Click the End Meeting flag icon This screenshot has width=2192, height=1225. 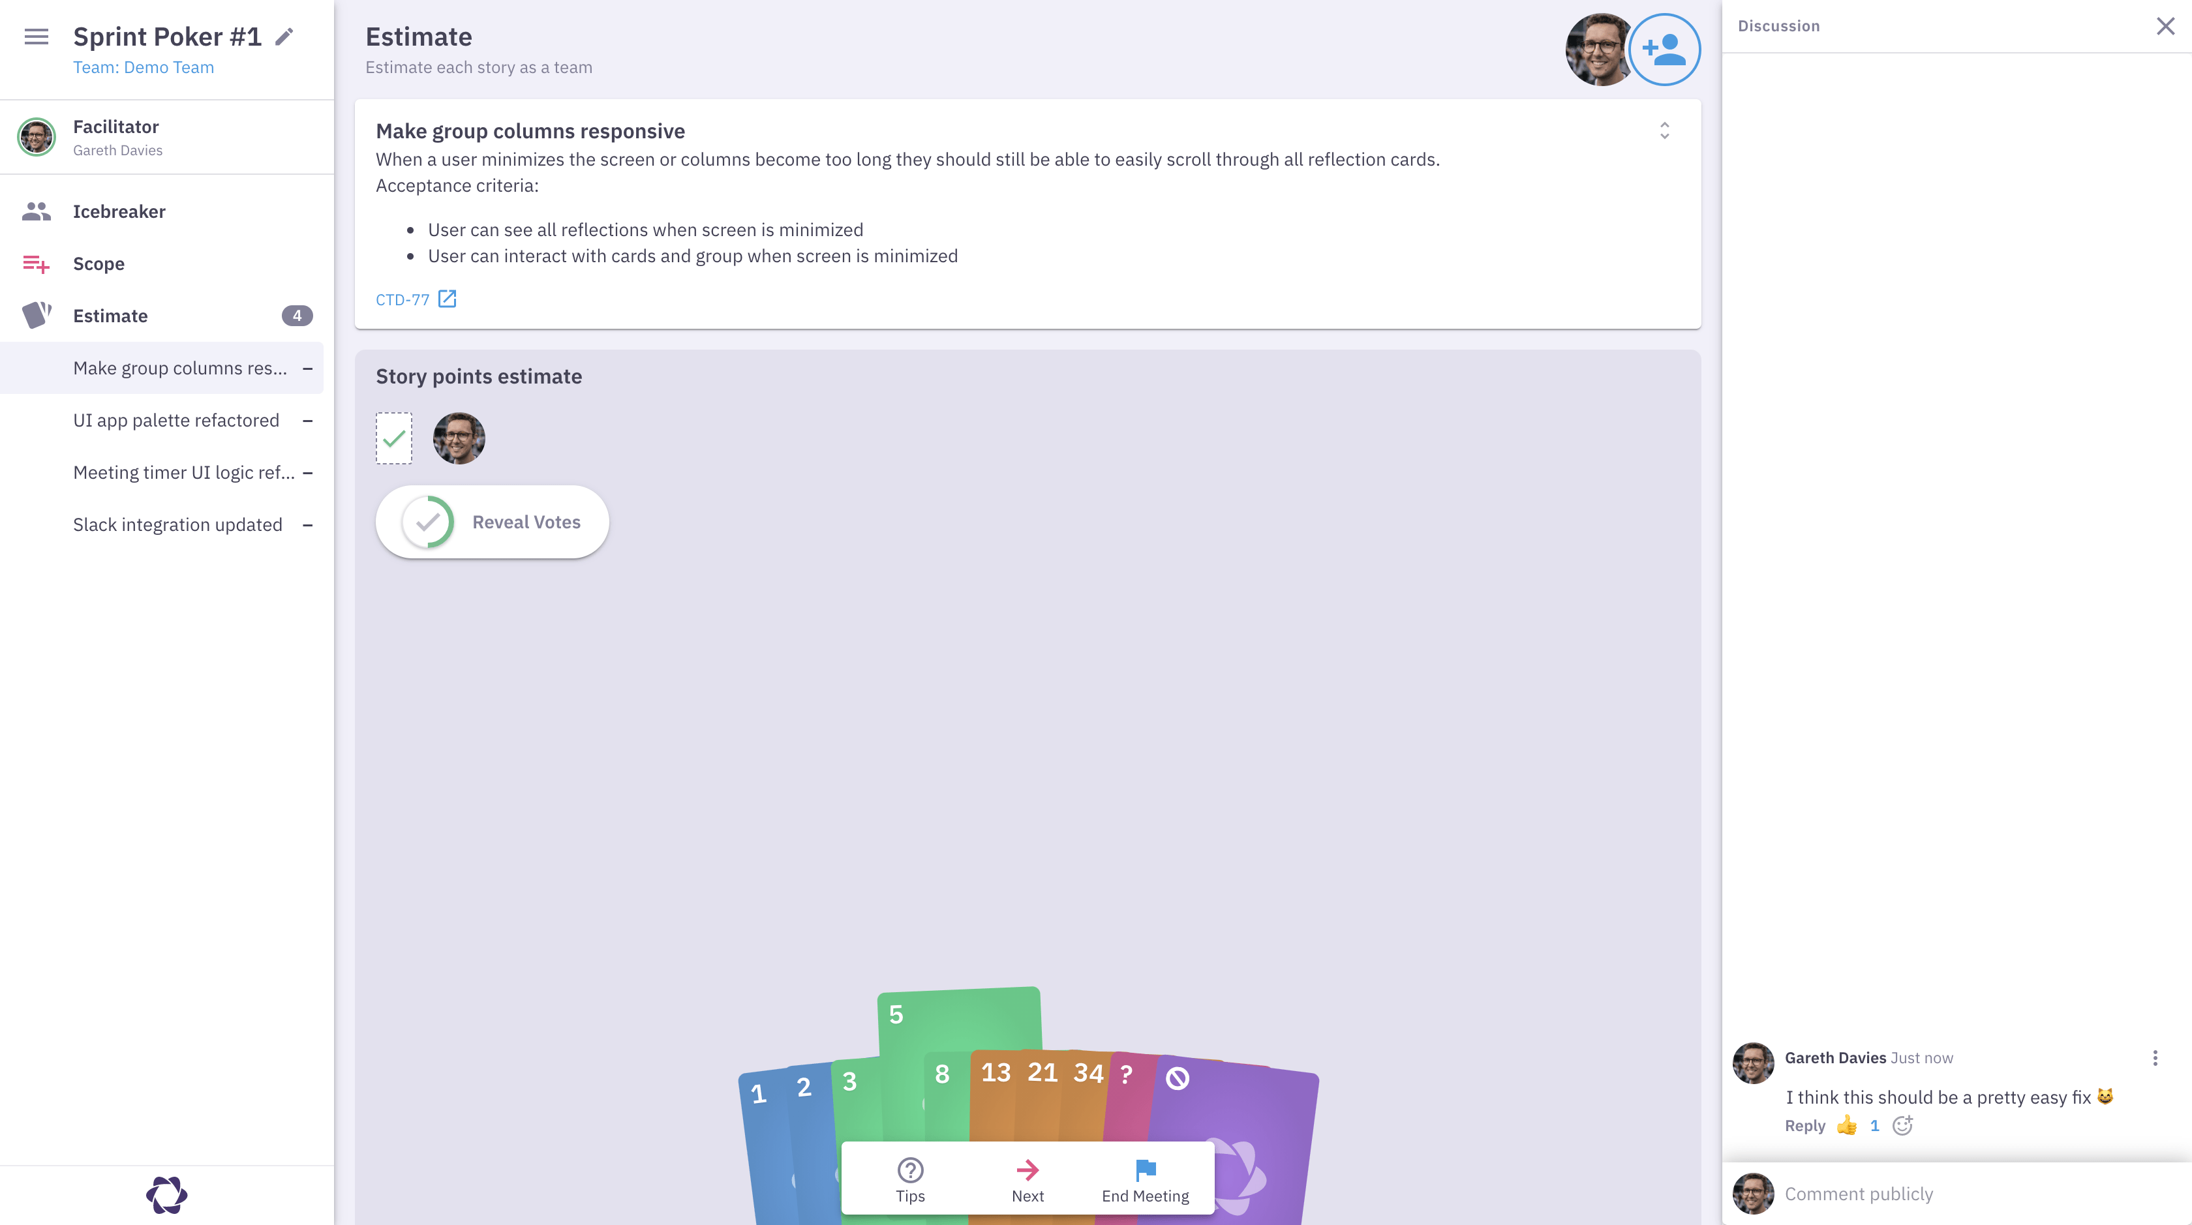[x=1144, y=1178]
